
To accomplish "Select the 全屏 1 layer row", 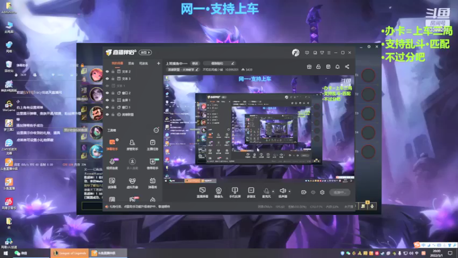I will coord(133,100).
